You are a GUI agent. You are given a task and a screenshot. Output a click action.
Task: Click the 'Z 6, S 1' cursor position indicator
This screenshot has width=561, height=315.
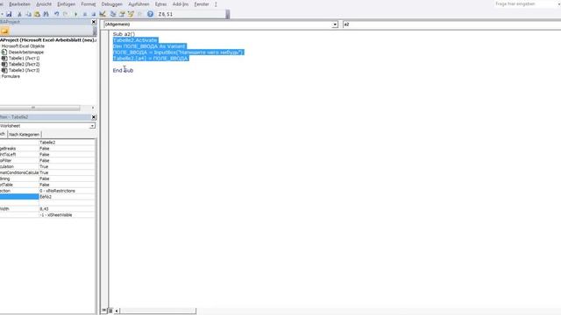tap(166, 14)
